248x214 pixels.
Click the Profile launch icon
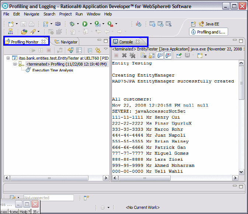tap(98, 24)
